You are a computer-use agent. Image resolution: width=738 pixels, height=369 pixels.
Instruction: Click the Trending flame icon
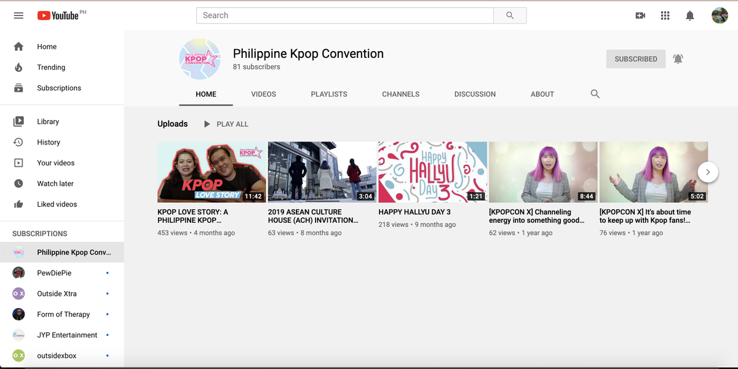pyautogui.click(x=18, y=67)
